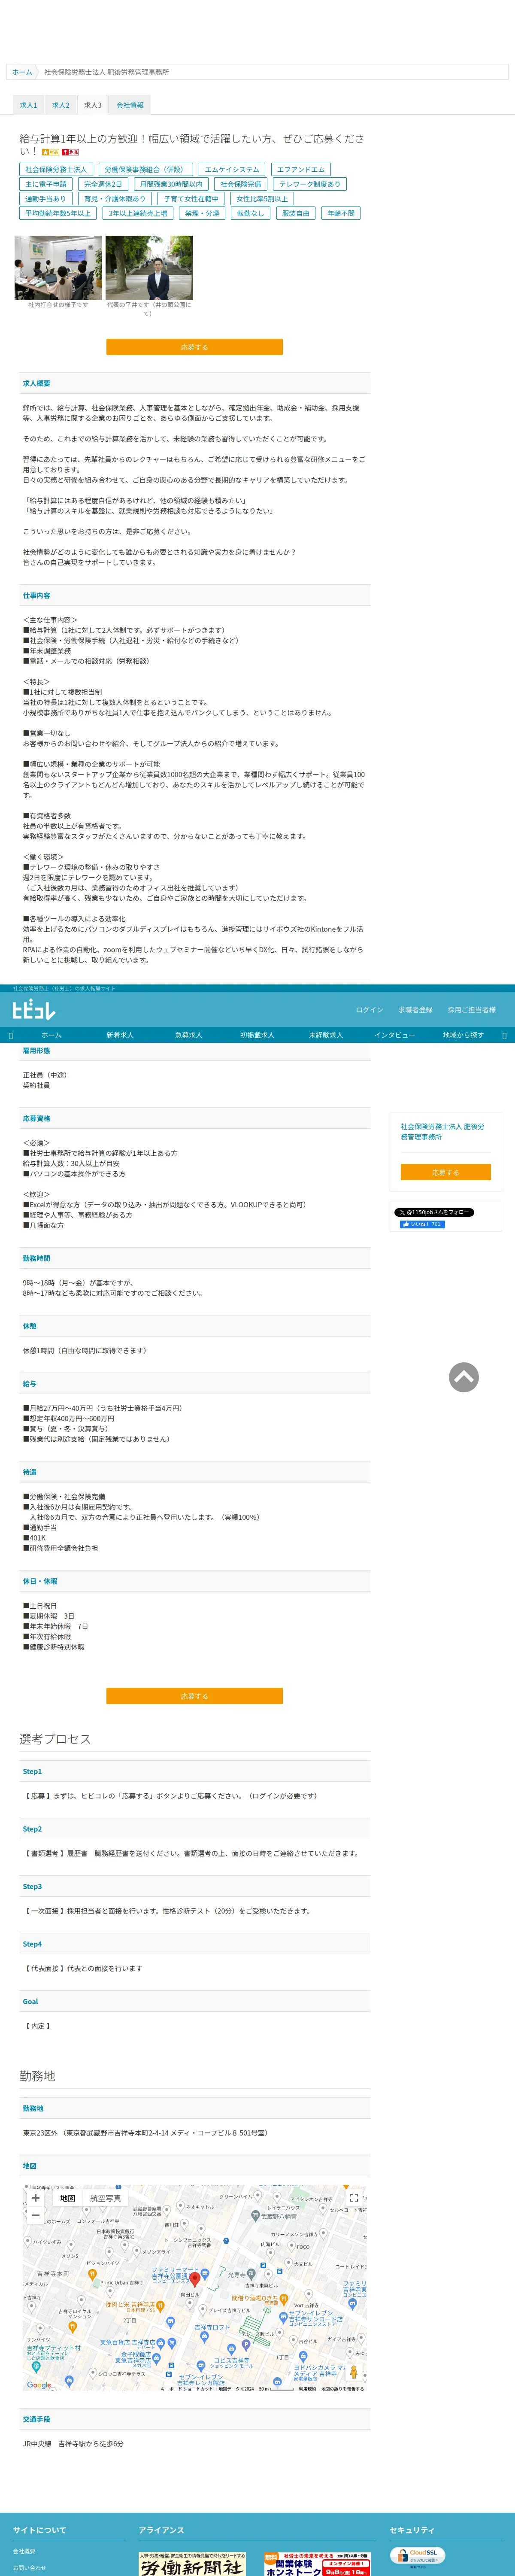Click the 応募する button below the photos
515x2576 pixels.
[194, 347]
